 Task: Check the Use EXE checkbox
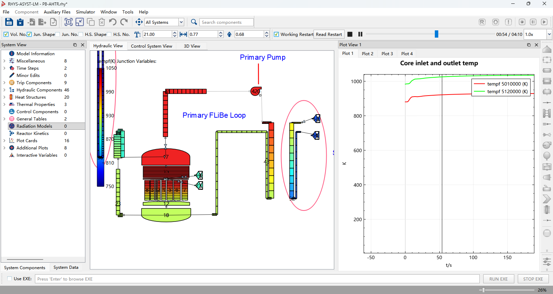coord(10,278)
